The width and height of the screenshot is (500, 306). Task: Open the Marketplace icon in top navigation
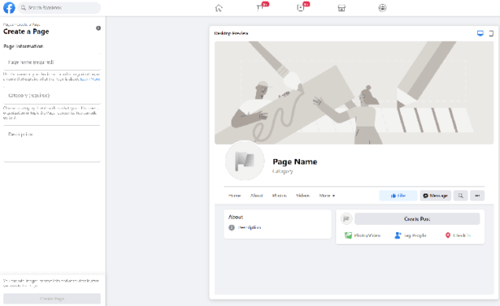pyautogui.click(x=342, y=8)
